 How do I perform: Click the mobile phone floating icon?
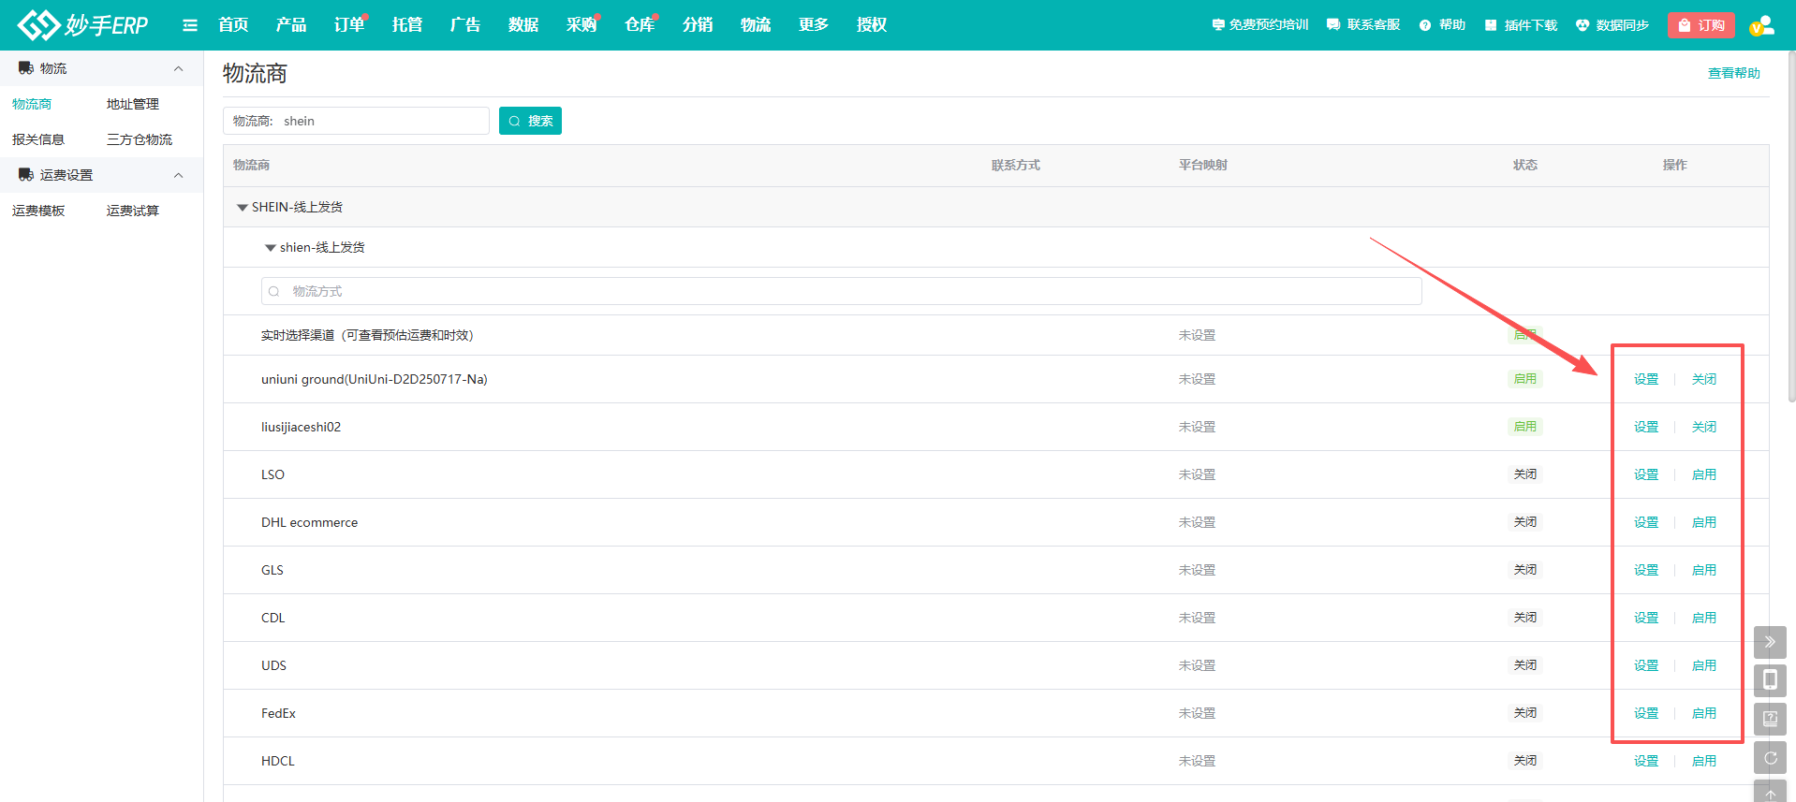click(x=1770, y=680)
